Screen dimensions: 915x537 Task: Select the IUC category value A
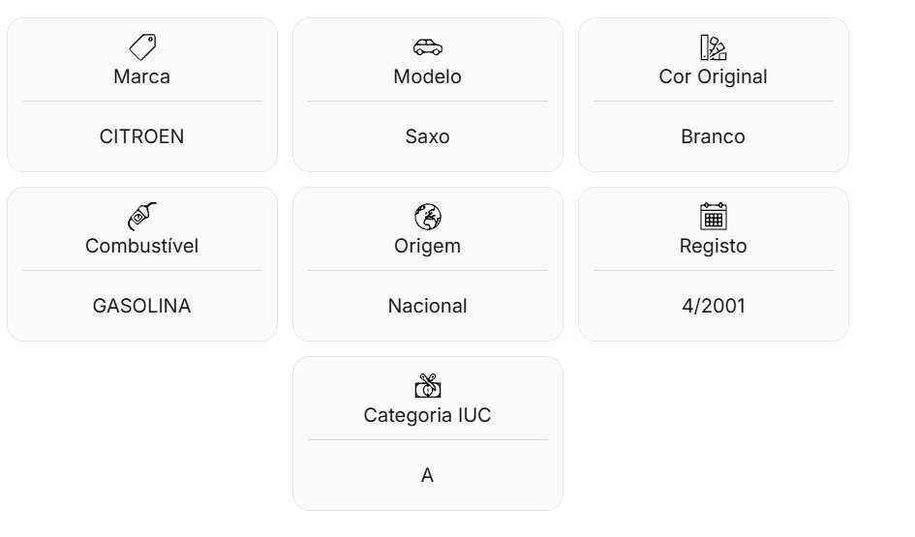(x=427, y=475)
